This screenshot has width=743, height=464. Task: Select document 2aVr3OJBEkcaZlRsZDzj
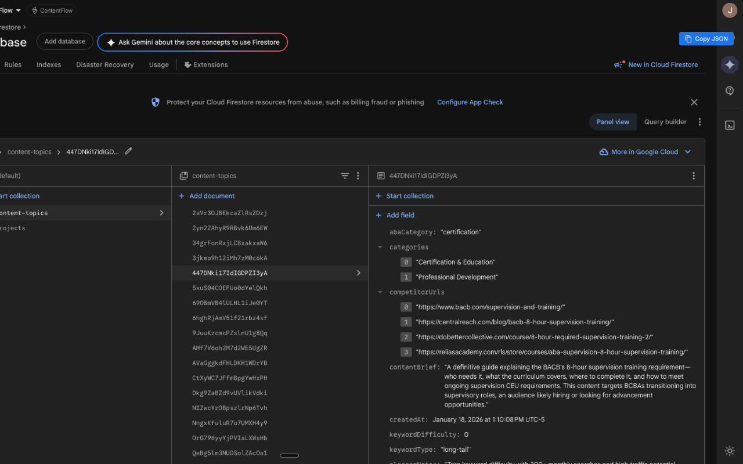[x=230, y=213]
